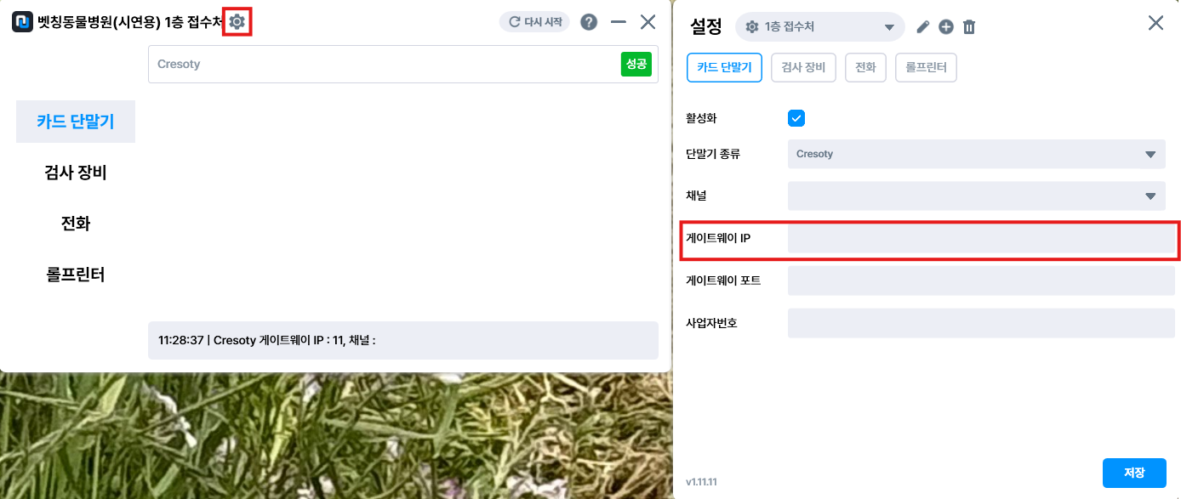Click the 저장 save button
The height and width of the screenshot is (499, 1181).
click(x=1134, y=473)
